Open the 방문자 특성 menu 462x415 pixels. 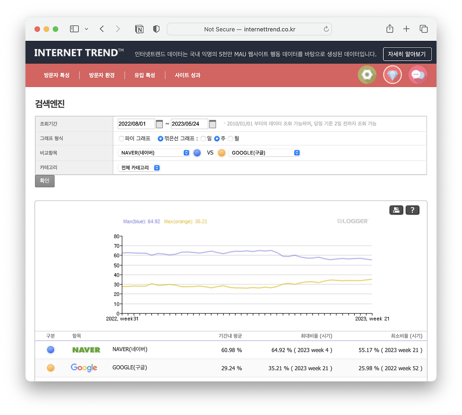(57, 75)
